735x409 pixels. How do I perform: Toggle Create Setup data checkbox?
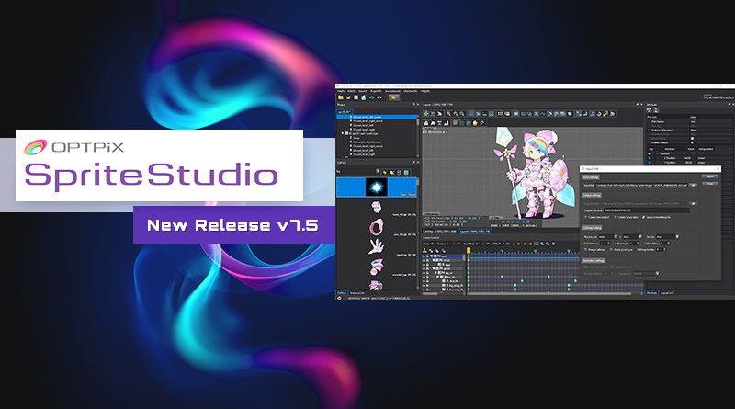point(615,217)
